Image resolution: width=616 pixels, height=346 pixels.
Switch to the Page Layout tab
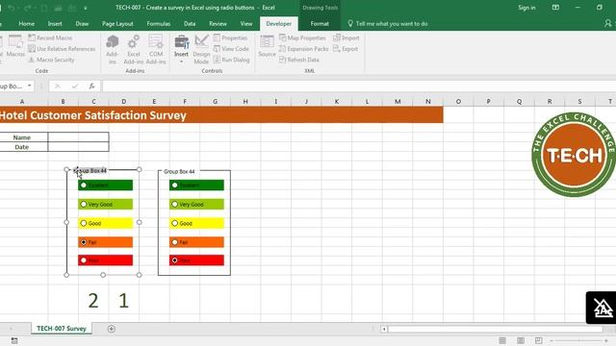(117, 23)
